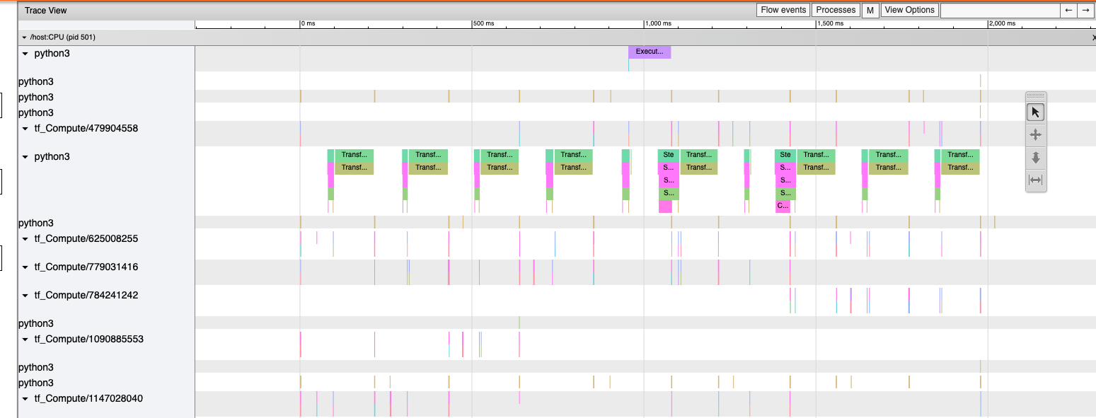
Task: Close the /host:CPU process track
Action: click(x=1093, y=37)
